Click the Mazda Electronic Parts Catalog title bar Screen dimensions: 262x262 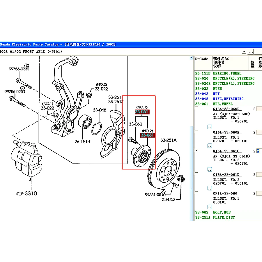pos(131,45)
